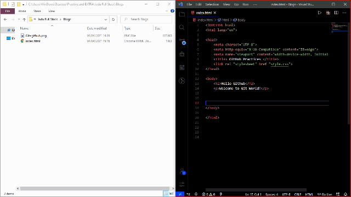Viewport: 351px width, 197px height.
Task: Click the remote window indicator in status bar
Action: coord(180,194)
